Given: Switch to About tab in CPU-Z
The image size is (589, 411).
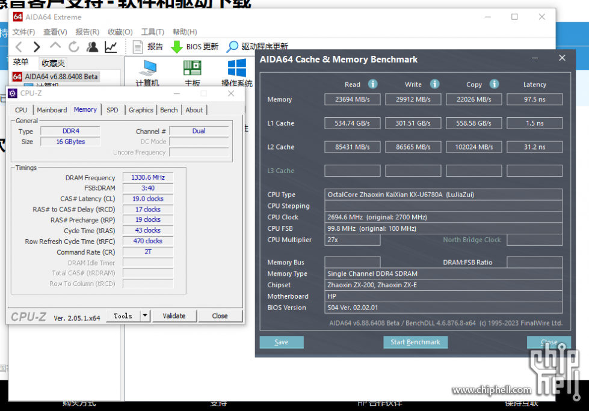Looking at the screenshot, I should [x=194, y=110].
